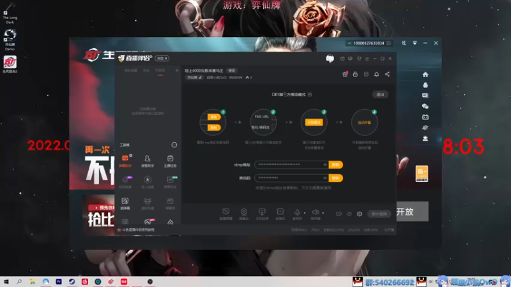This screenshot has width=511, height=287.
Task: Click the QQ penguin icon in launcher sidebar
Action: (x=425, y=85)
